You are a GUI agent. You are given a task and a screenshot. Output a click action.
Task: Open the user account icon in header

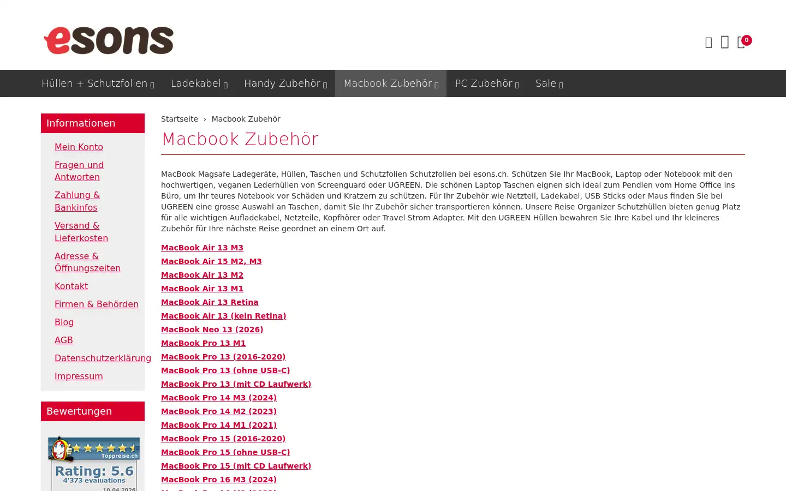tap(725, 42)
